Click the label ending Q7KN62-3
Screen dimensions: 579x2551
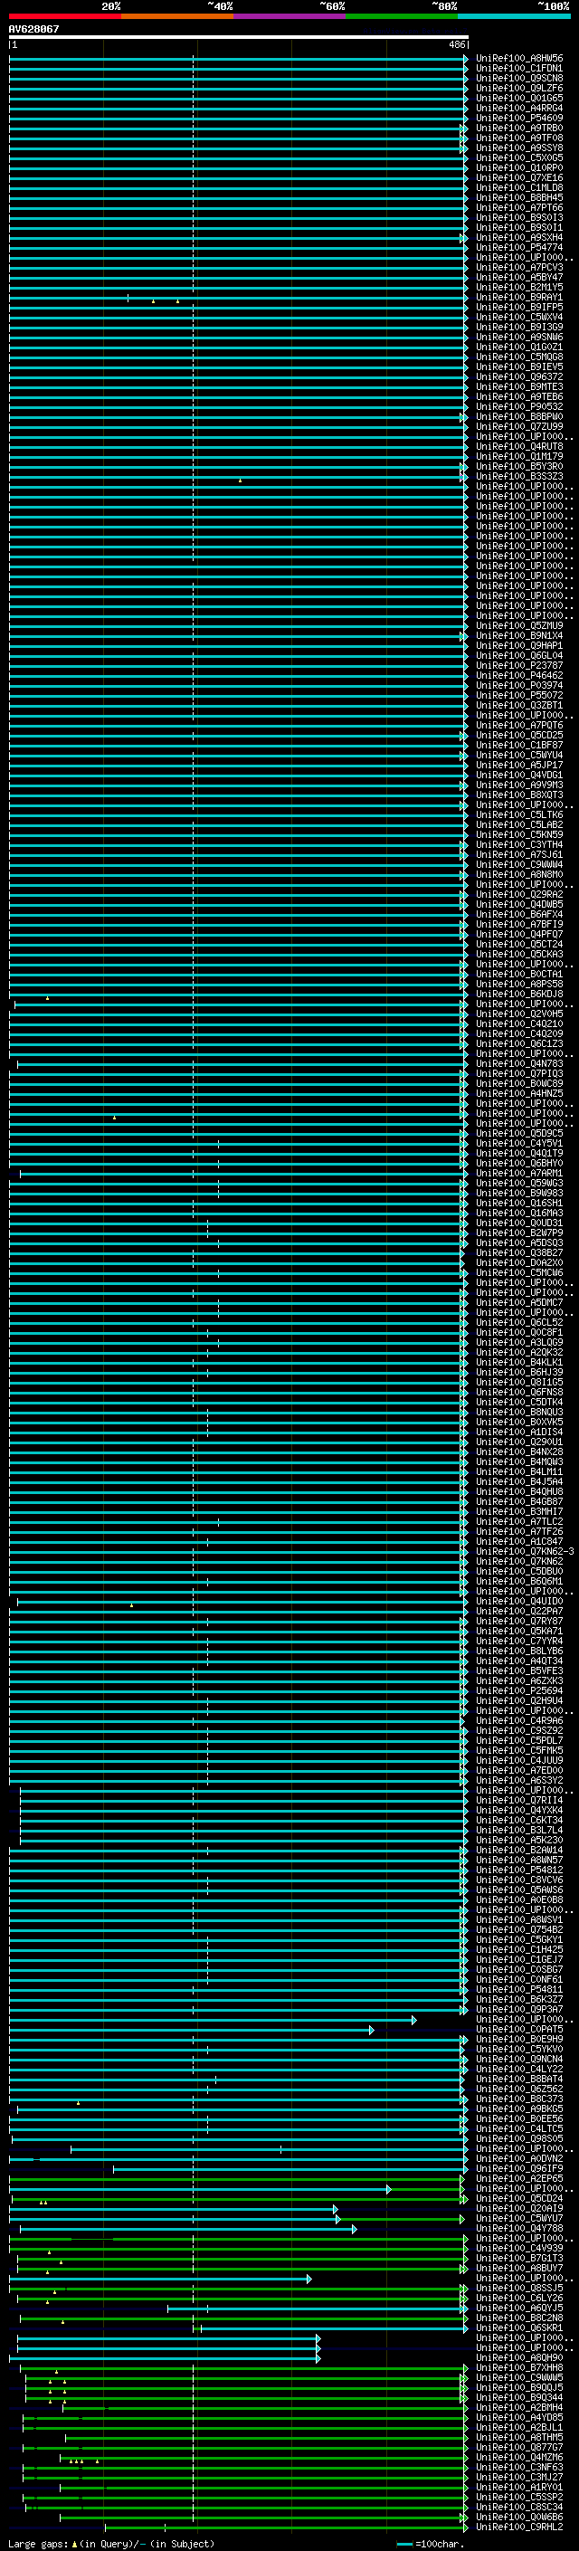[526, 1551]
